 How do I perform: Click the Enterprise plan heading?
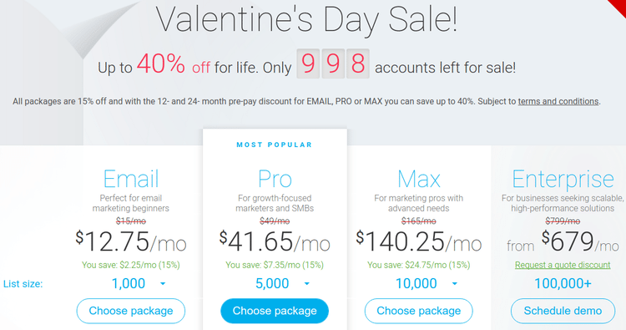point(563,179)
